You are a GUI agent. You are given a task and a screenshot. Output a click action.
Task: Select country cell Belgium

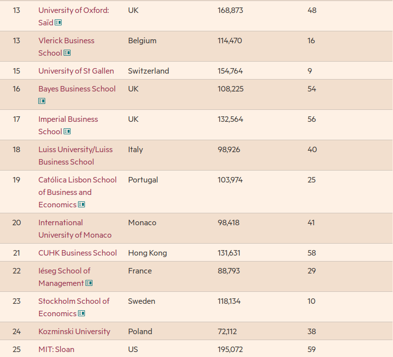click(x=142, y=41)
